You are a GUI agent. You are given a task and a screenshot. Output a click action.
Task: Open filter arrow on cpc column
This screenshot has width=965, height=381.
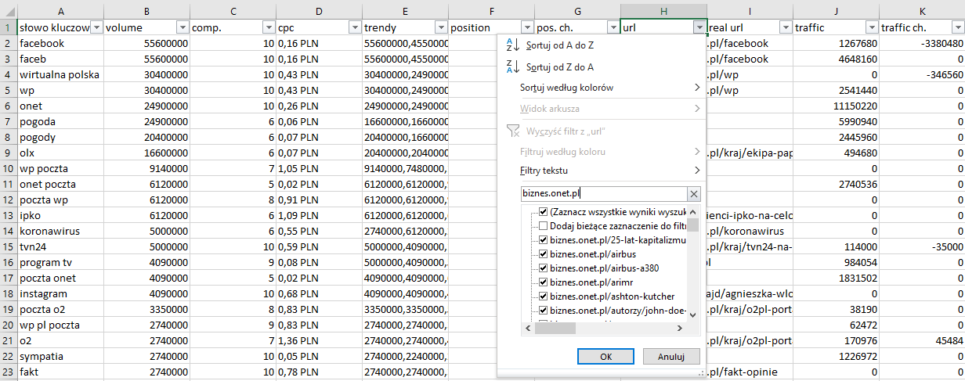(x=354, y=27)
